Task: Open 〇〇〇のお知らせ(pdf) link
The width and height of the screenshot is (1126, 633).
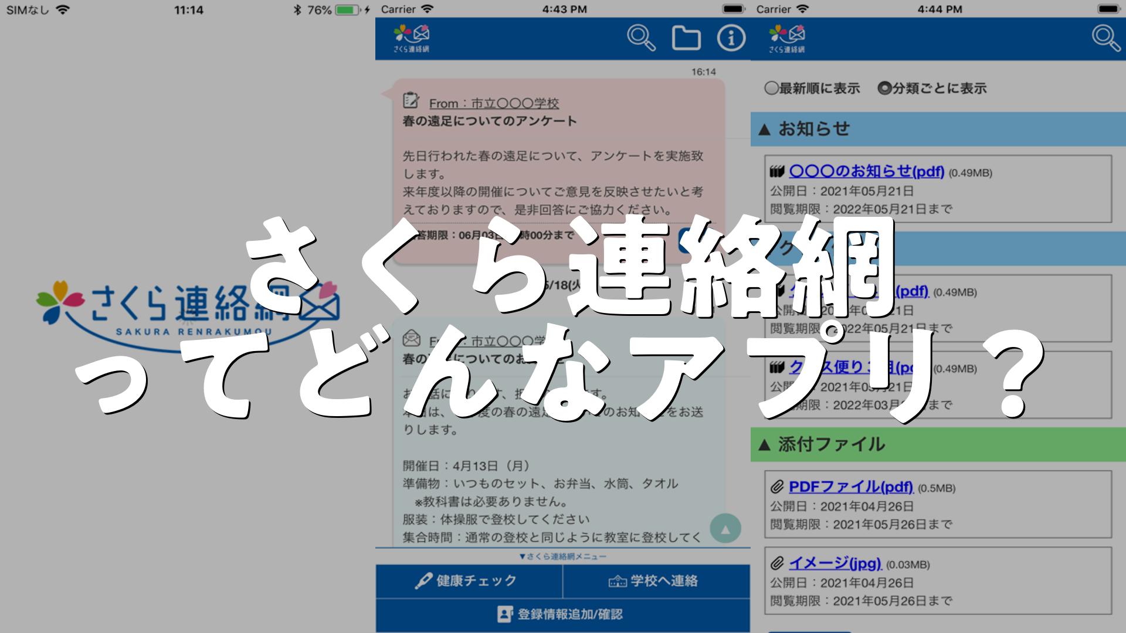Action: coord(866,171)
